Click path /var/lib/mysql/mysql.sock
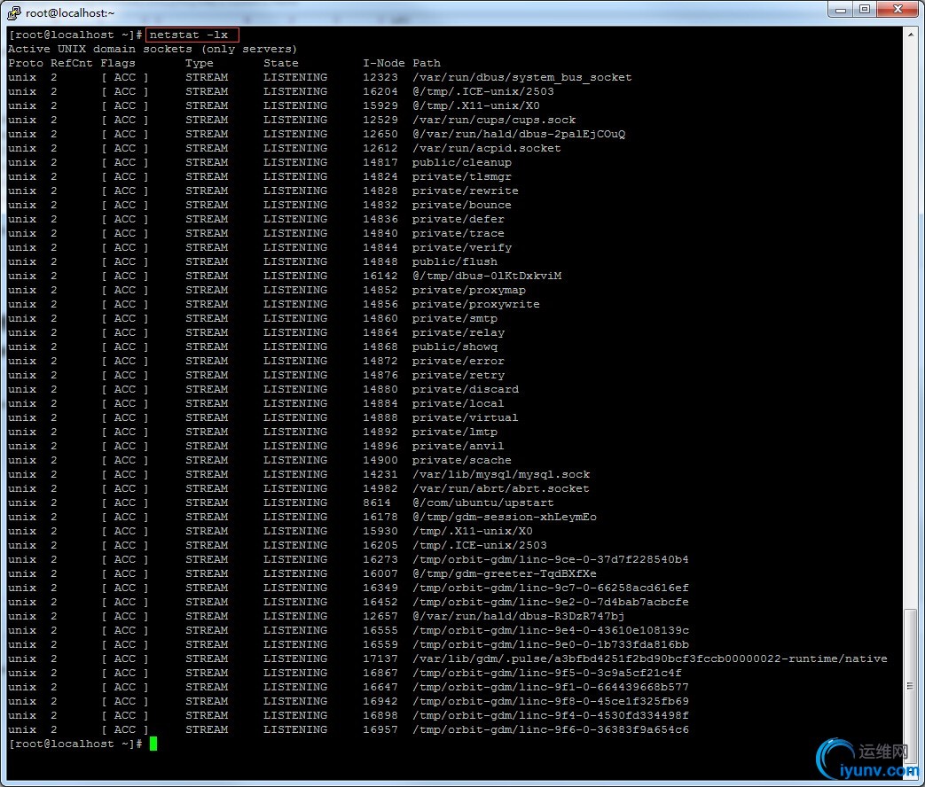Image resolution: width=925 pixels, height=787 pixels. 501,474
